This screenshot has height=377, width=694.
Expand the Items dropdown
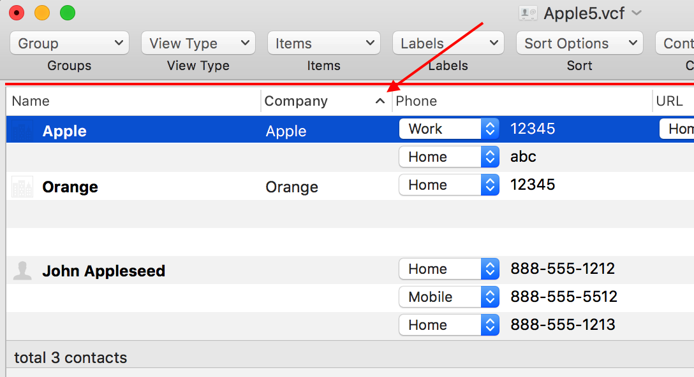tap(323, 43)
